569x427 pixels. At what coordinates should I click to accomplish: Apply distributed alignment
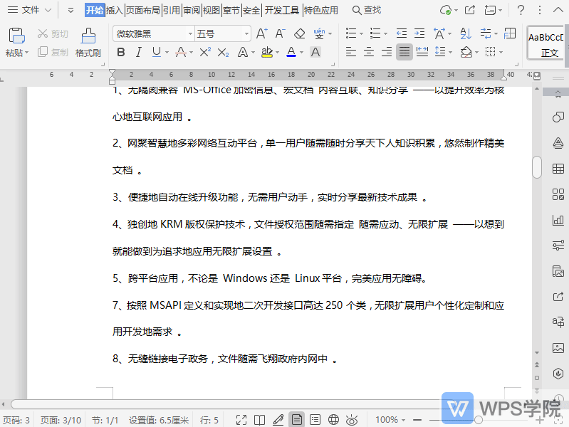click(x=422, y=52)
